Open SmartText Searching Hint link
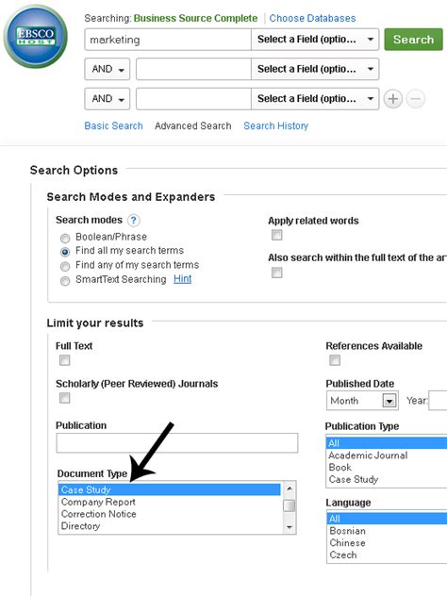 point(182,279)
